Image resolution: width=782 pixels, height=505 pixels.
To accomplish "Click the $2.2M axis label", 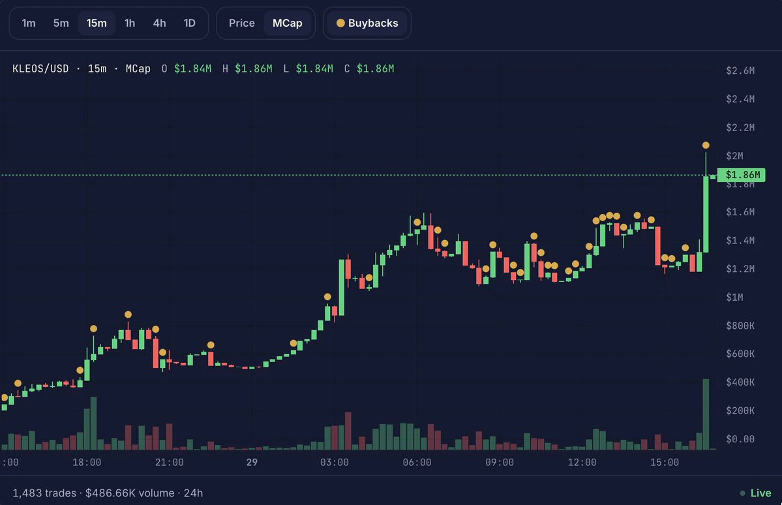I will [x=740, y=127].
